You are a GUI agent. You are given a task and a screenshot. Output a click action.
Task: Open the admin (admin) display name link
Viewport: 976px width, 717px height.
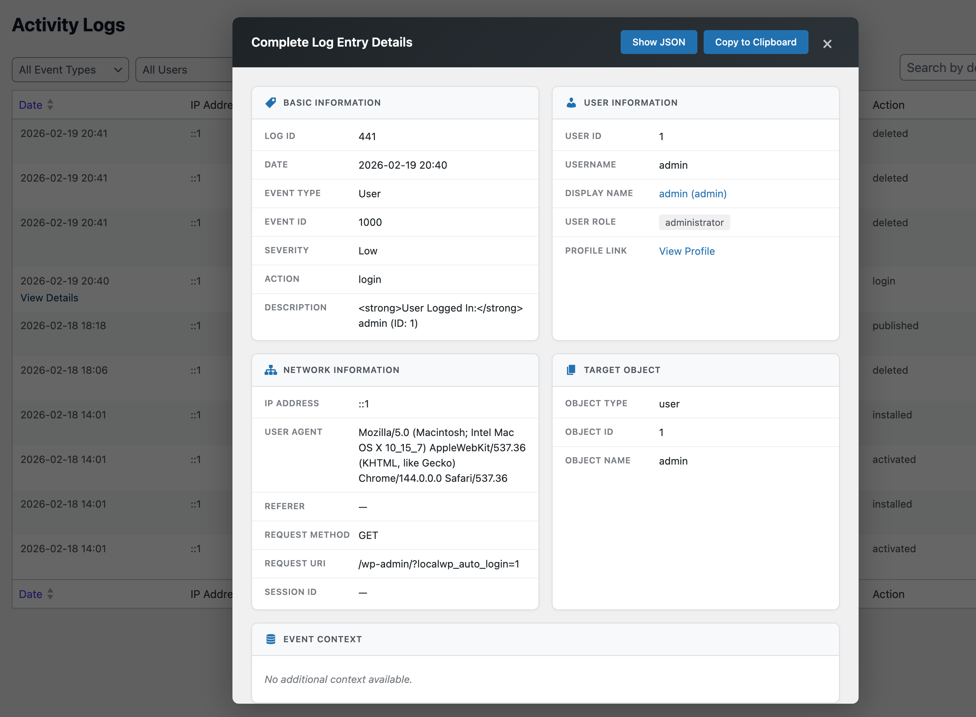click(x=692, y=194)
